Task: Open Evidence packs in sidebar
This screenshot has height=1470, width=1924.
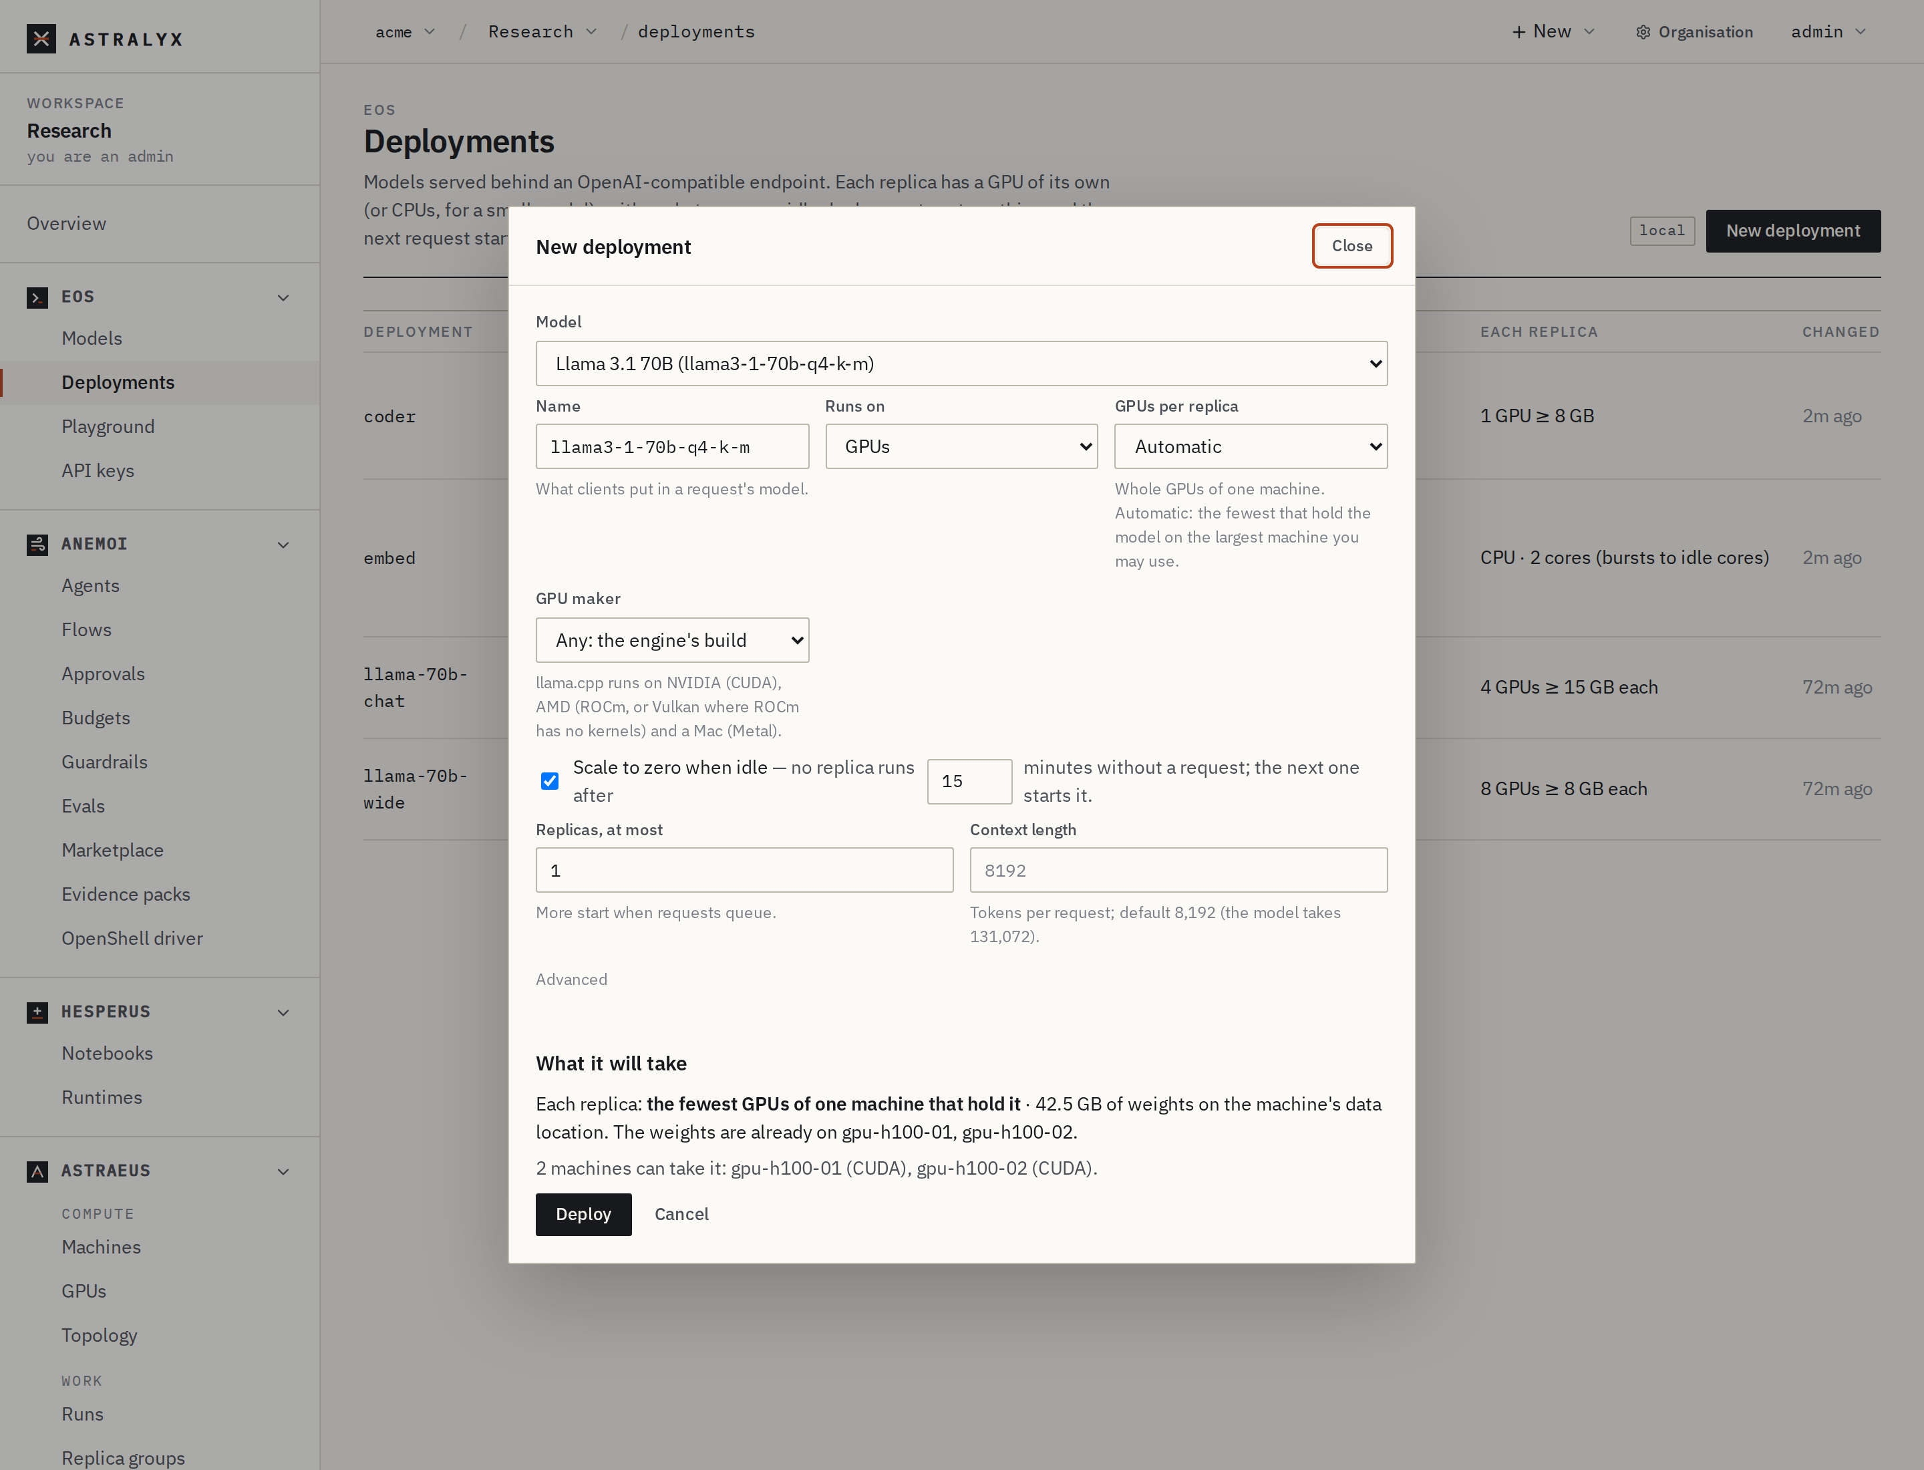Action: tap(126, 894)
